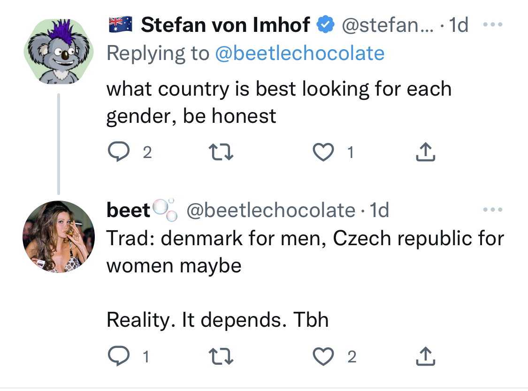Open Stefan von Imhof's profile name

coord(225,25)
